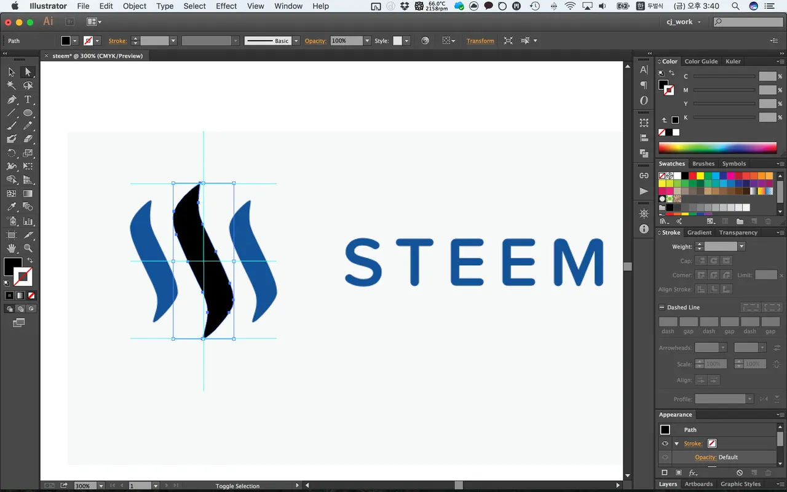Select the Eyedropper tool

[x=12, y=207]
